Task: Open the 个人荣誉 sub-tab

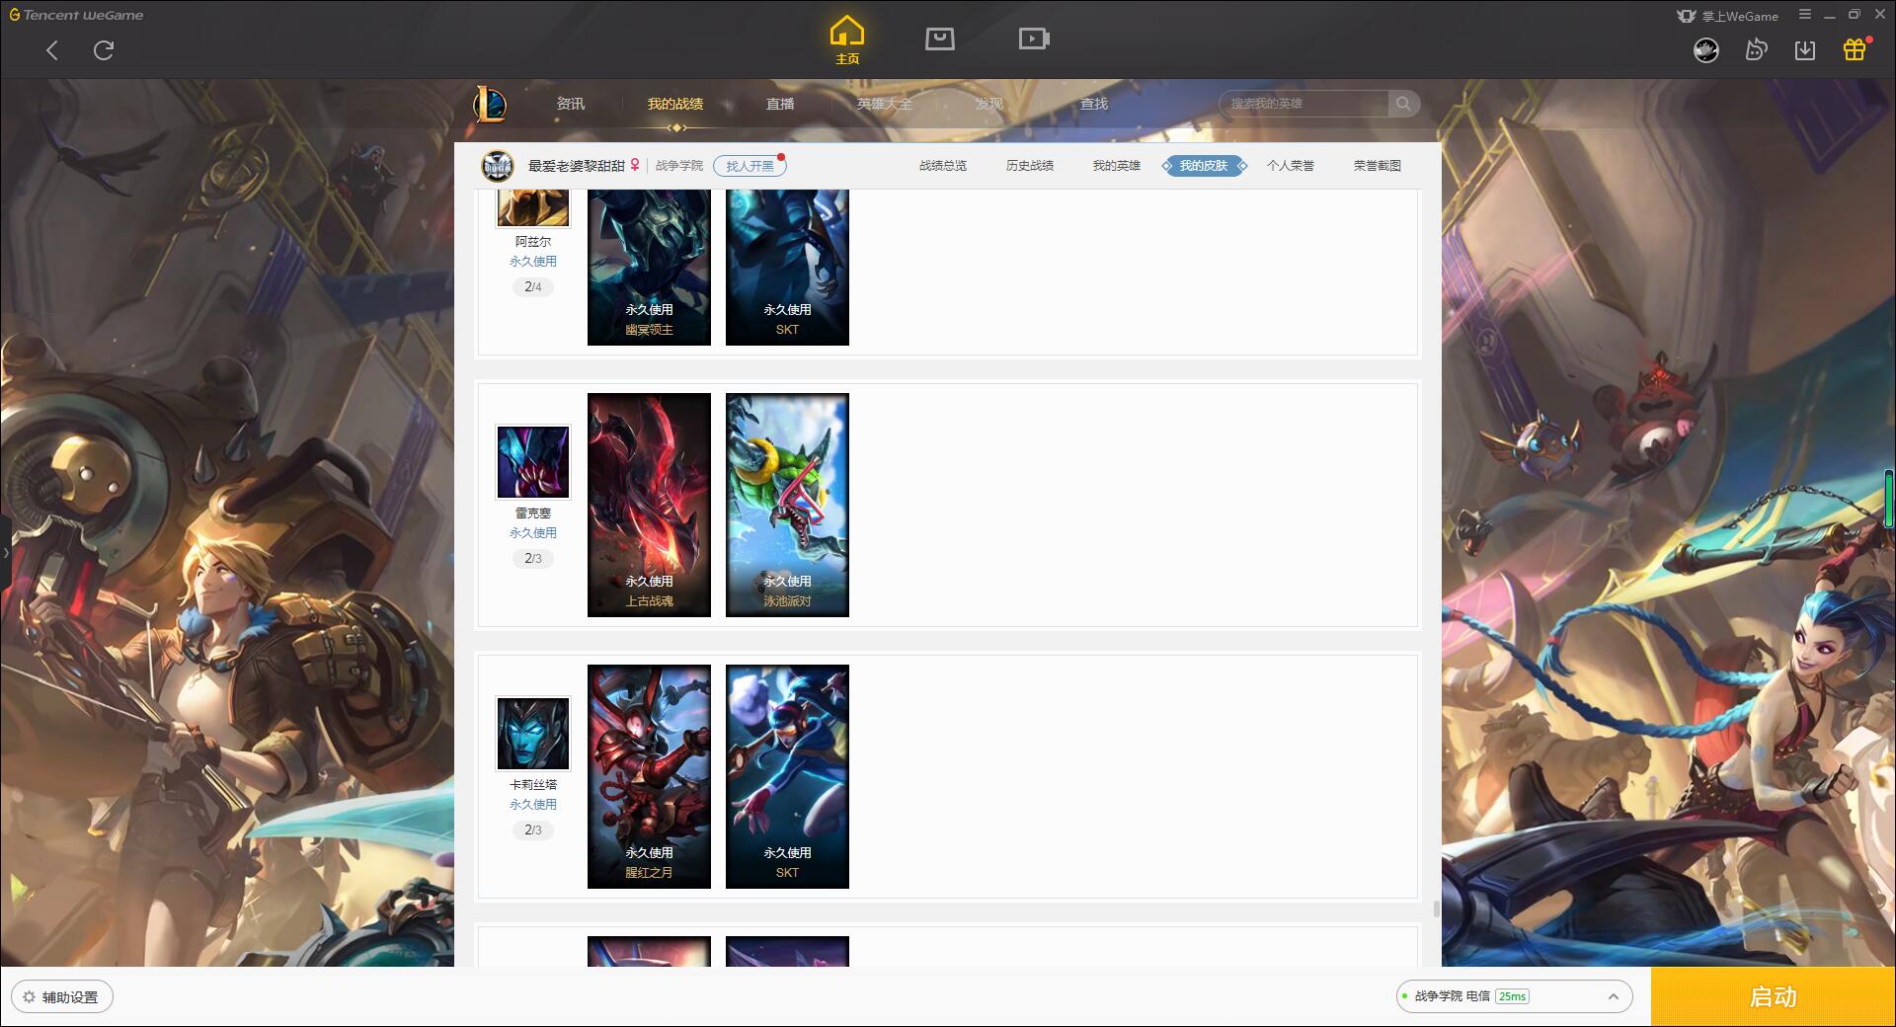Action: pos(1291,166)
